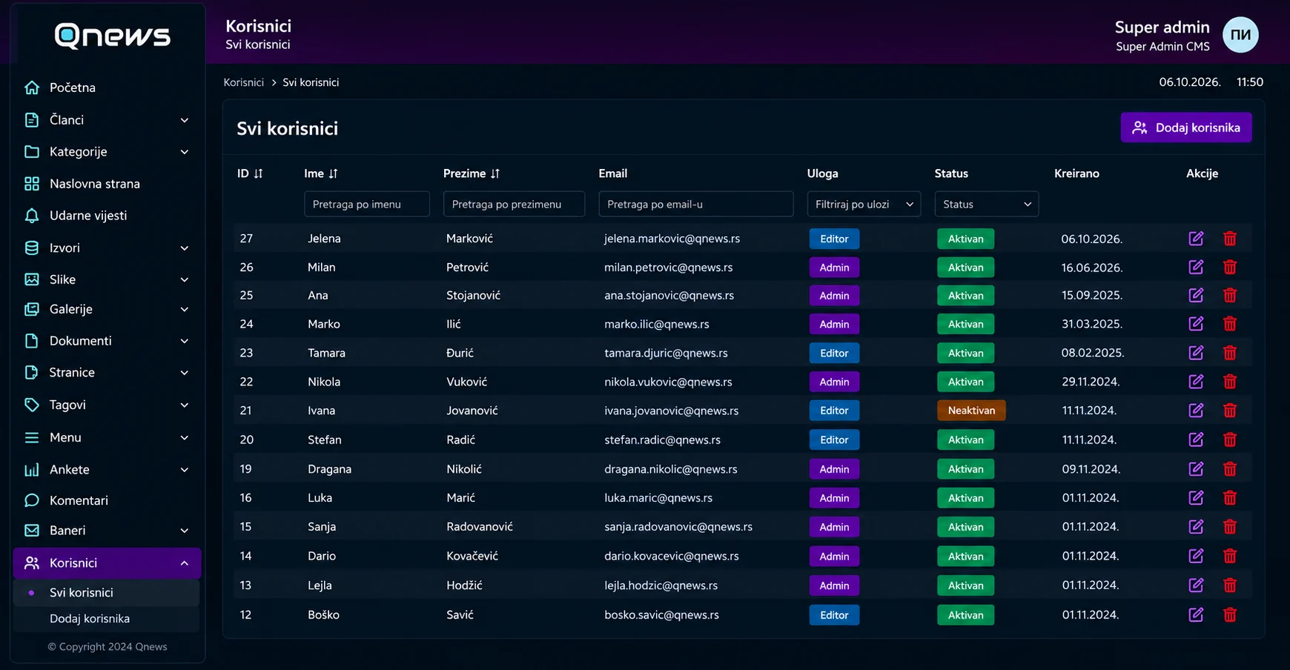Delete user Boško Savić
Image resolution: width=1290 pixels, height=670 pixels.
(x=1230, y=614)
